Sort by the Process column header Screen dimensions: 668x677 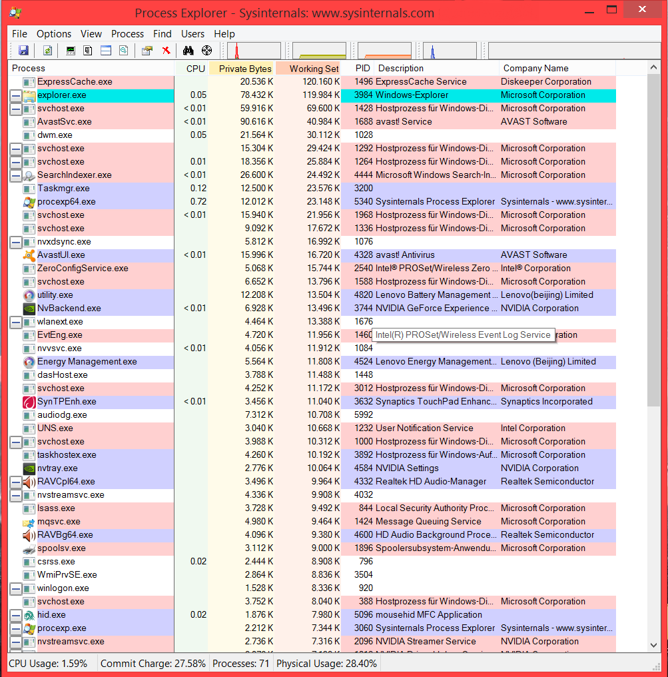click(x=91, y=68)
